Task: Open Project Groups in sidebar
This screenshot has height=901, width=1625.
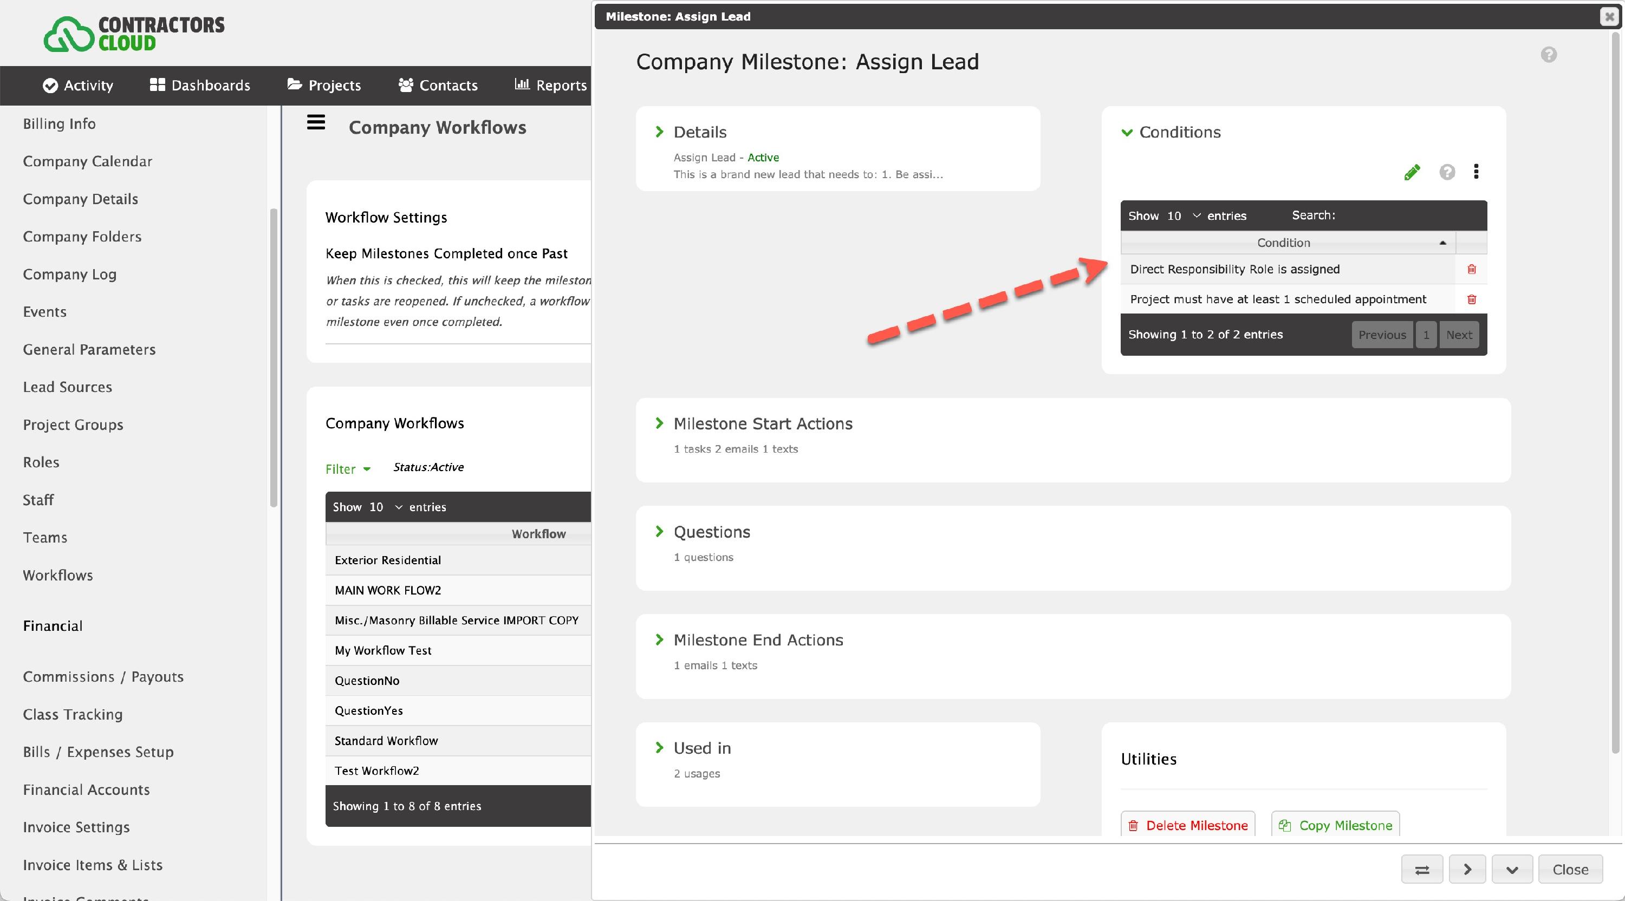Action: point(73,425)
